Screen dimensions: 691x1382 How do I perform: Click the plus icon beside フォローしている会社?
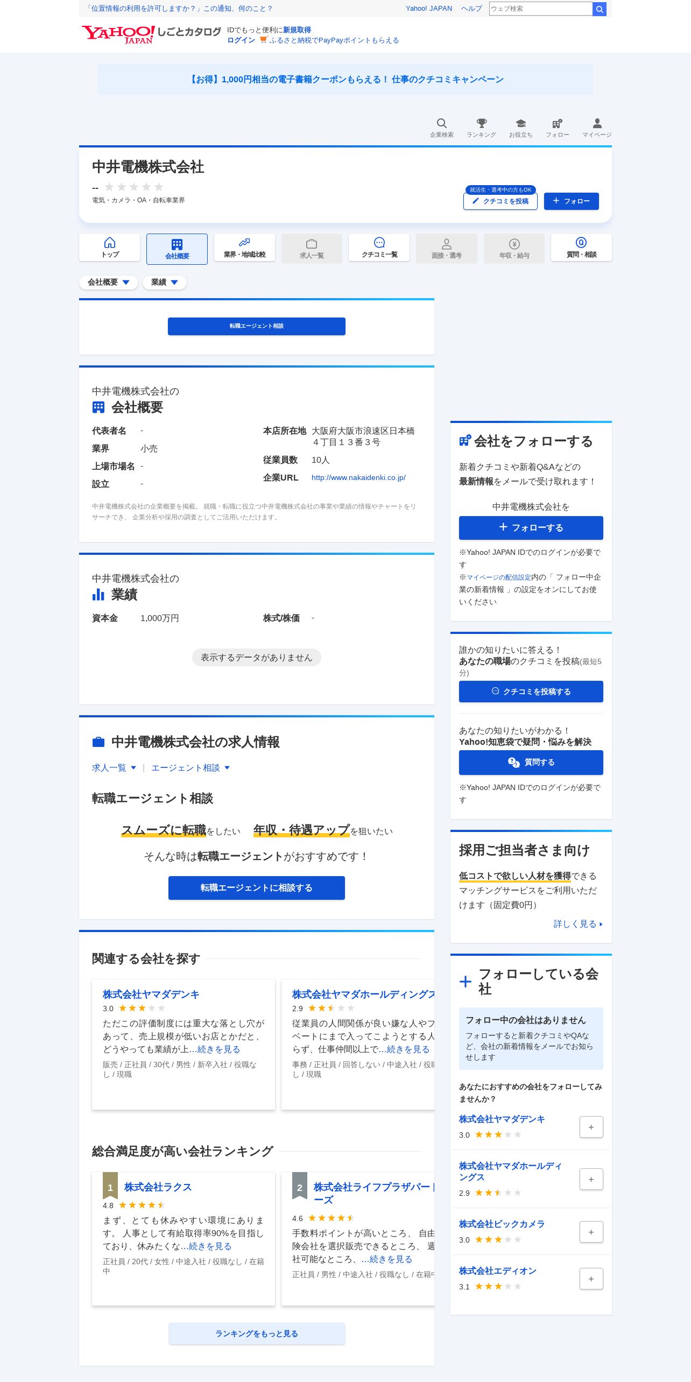(x=466, y=982)
